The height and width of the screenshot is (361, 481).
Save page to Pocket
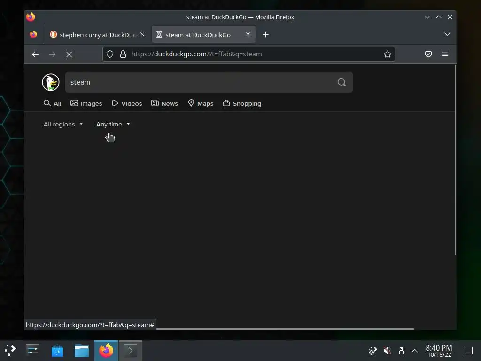(x=428, y=55)
